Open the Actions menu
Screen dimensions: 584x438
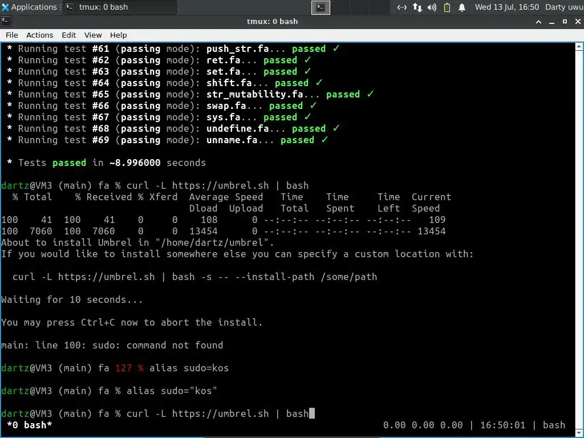coord(39,35)
